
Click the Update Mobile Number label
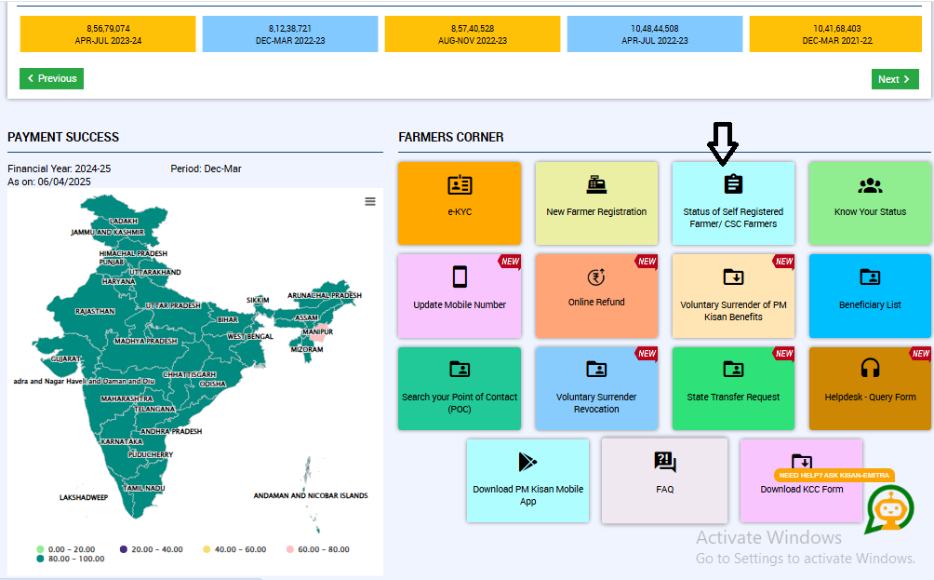tap(460, 304)
